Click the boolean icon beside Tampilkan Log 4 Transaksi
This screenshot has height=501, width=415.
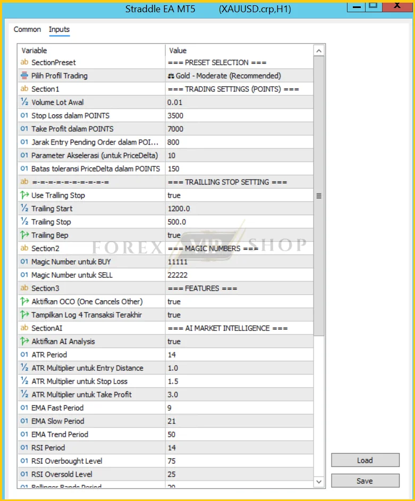(24, 315)
